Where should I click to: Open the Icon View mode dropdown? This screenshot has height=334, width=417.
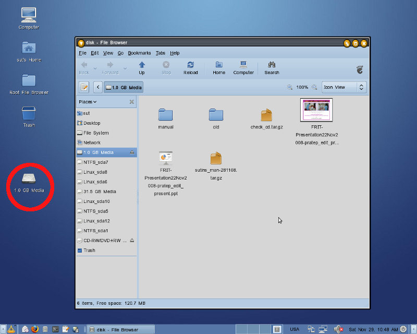coord(344,87)
